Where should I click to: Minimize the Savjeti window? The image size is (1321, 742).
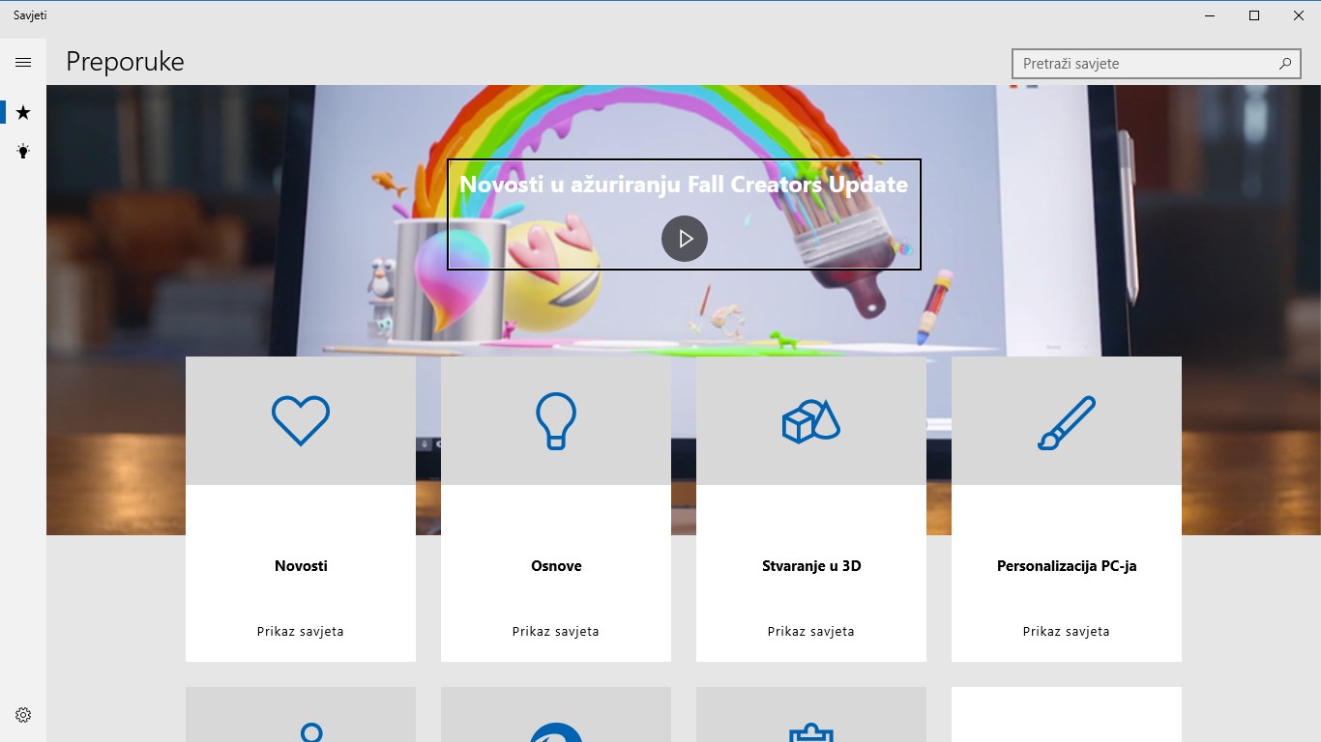click(1210, 15)
